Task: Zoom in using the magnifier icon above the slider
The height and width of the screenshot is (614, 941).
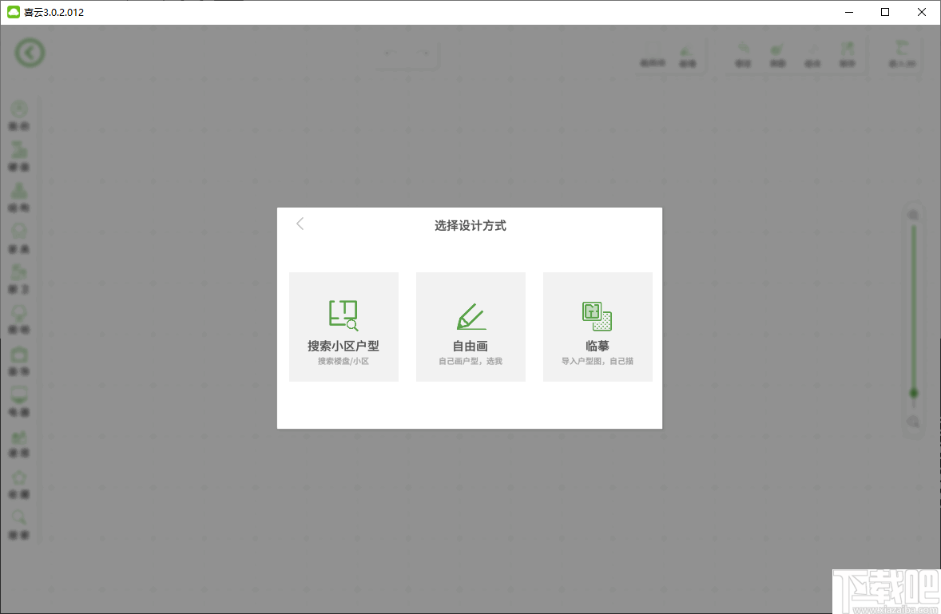Action: click(x=913, y=214)
